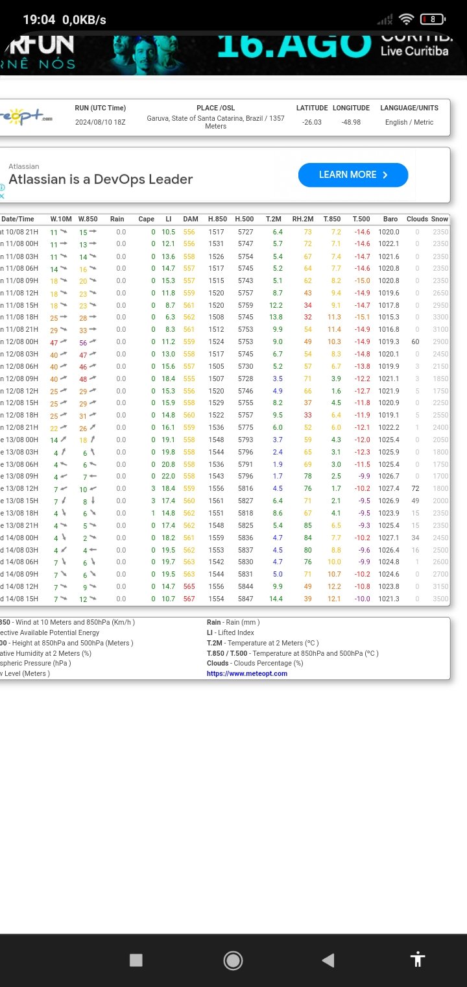Open the https://www.meteopt.com link
The width and height of the screenshot is (467, 987).
click(247, 673)
